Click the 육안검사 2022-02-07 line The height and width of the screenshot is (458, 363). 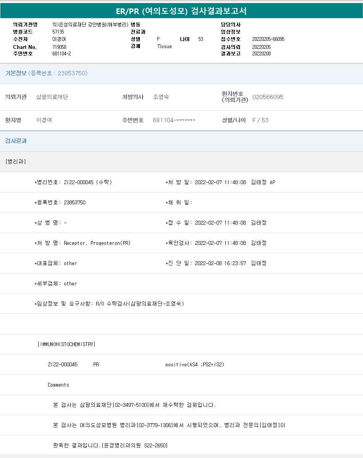(216, 243)
